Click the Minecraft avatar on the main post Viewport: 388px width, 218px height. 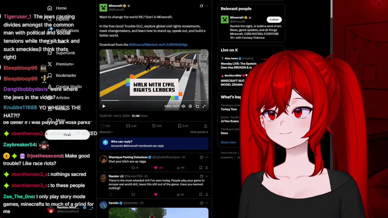[x=103, y=8]
